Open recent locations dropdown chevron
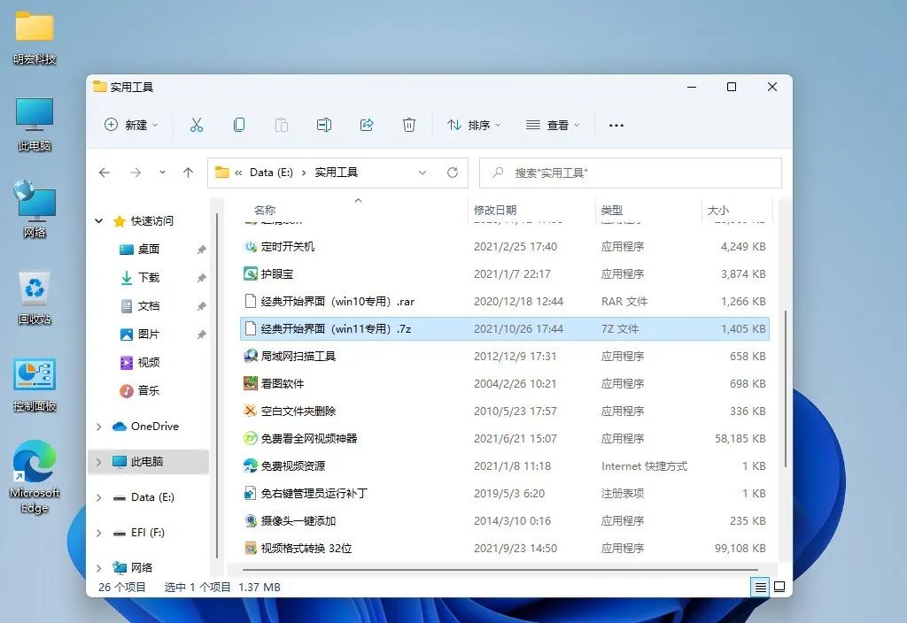Viewport: 907px width, 623px height. [x=163, y=173]
